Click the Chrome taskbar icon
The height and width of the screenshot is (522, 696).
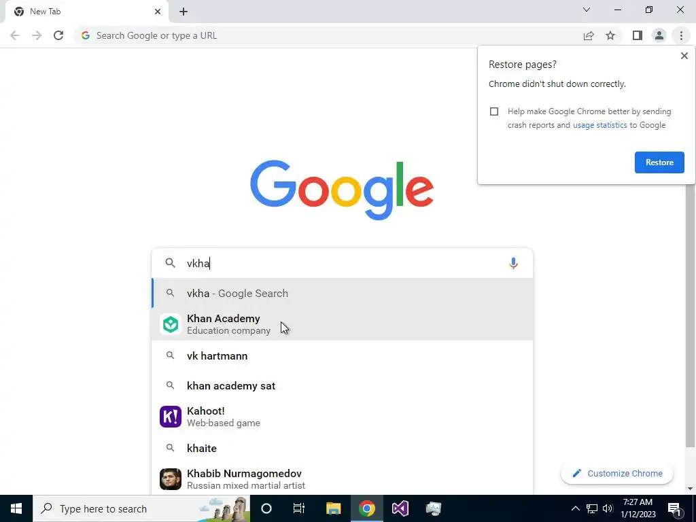[x=366, y=508]
